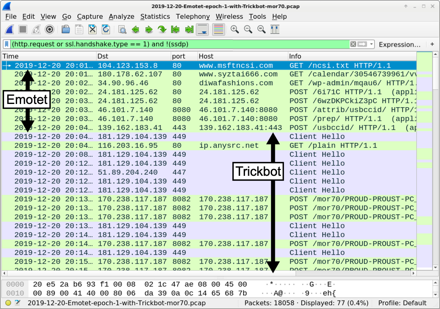Go to a specified packet
This screenshot has height=309, width=440.
pyautogui.click(x=162, y=29)
